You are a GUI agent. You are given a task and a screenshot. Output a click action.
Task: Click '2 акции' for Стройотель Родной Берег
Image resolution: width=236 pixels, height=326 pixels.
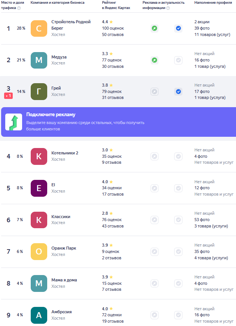coord(202,22)
